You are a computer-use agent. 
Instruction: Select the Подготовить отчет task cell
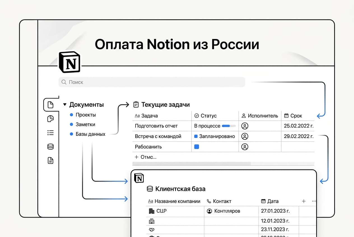(156, 126)
